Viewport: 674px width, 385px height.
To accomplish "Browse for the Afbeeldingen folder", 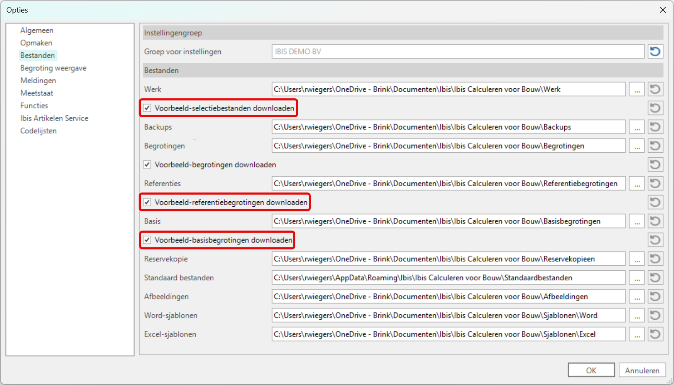I will pos(637,296).
